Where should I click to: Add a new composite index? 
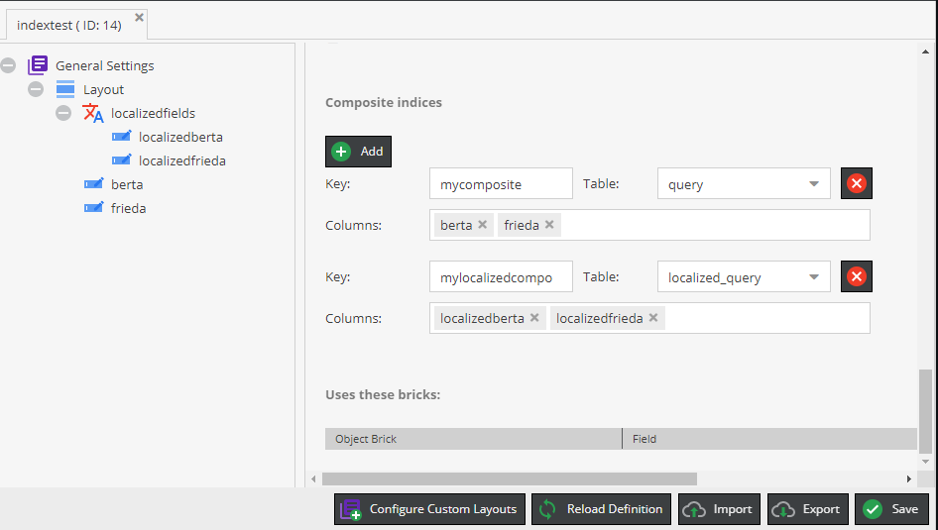coord(359,152)
